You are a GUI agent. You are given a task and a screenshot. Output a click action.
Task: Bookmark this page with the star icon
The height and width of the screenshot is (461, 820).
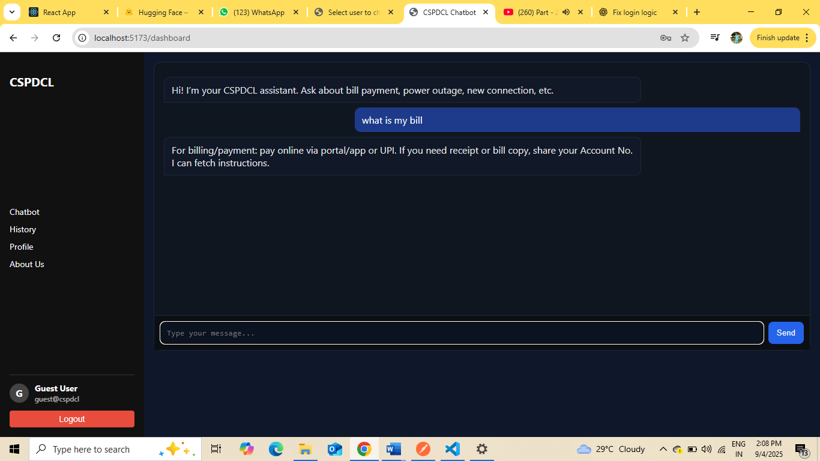[685, 38]
